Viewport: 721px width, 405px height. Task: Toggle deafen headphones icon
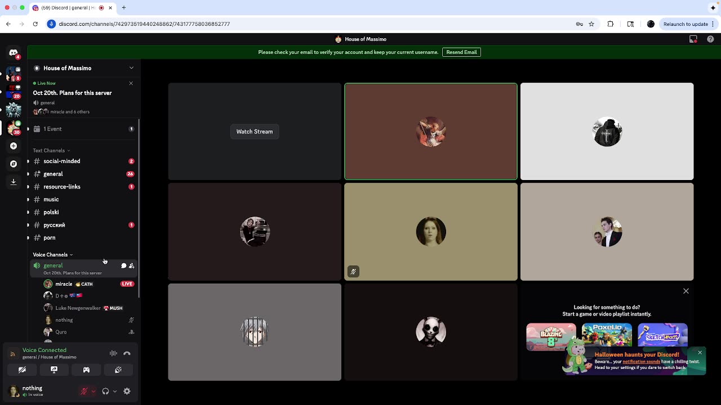pos(105,391)
